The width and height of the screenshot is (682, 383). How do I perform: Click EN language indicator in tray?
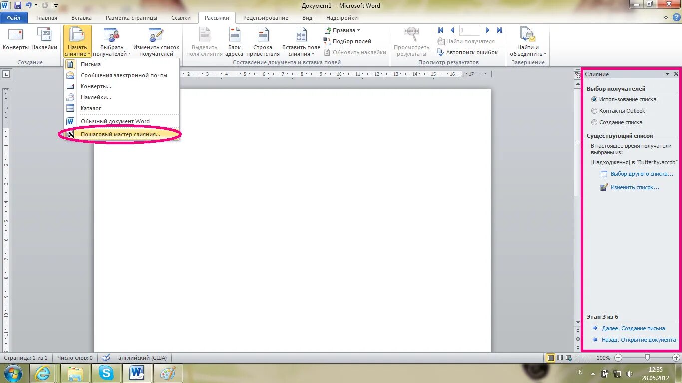tap(579, 372)
